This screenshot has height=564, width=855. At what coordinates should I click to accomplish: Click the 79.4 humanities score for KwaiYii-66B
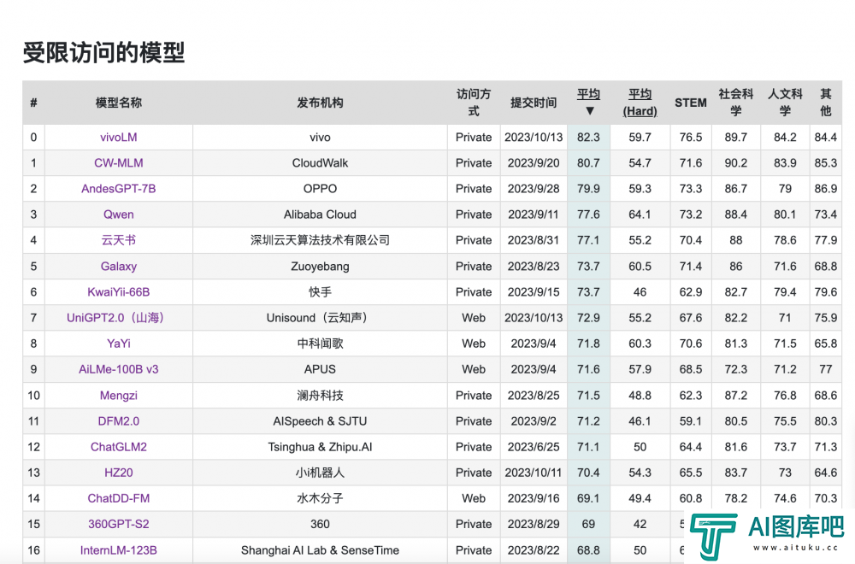click(x=785, y=292)
